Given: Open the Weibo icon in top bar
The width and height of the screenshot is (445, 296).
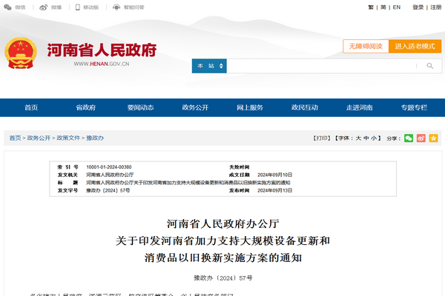Looking at the screenshot, I should [44, 7].
